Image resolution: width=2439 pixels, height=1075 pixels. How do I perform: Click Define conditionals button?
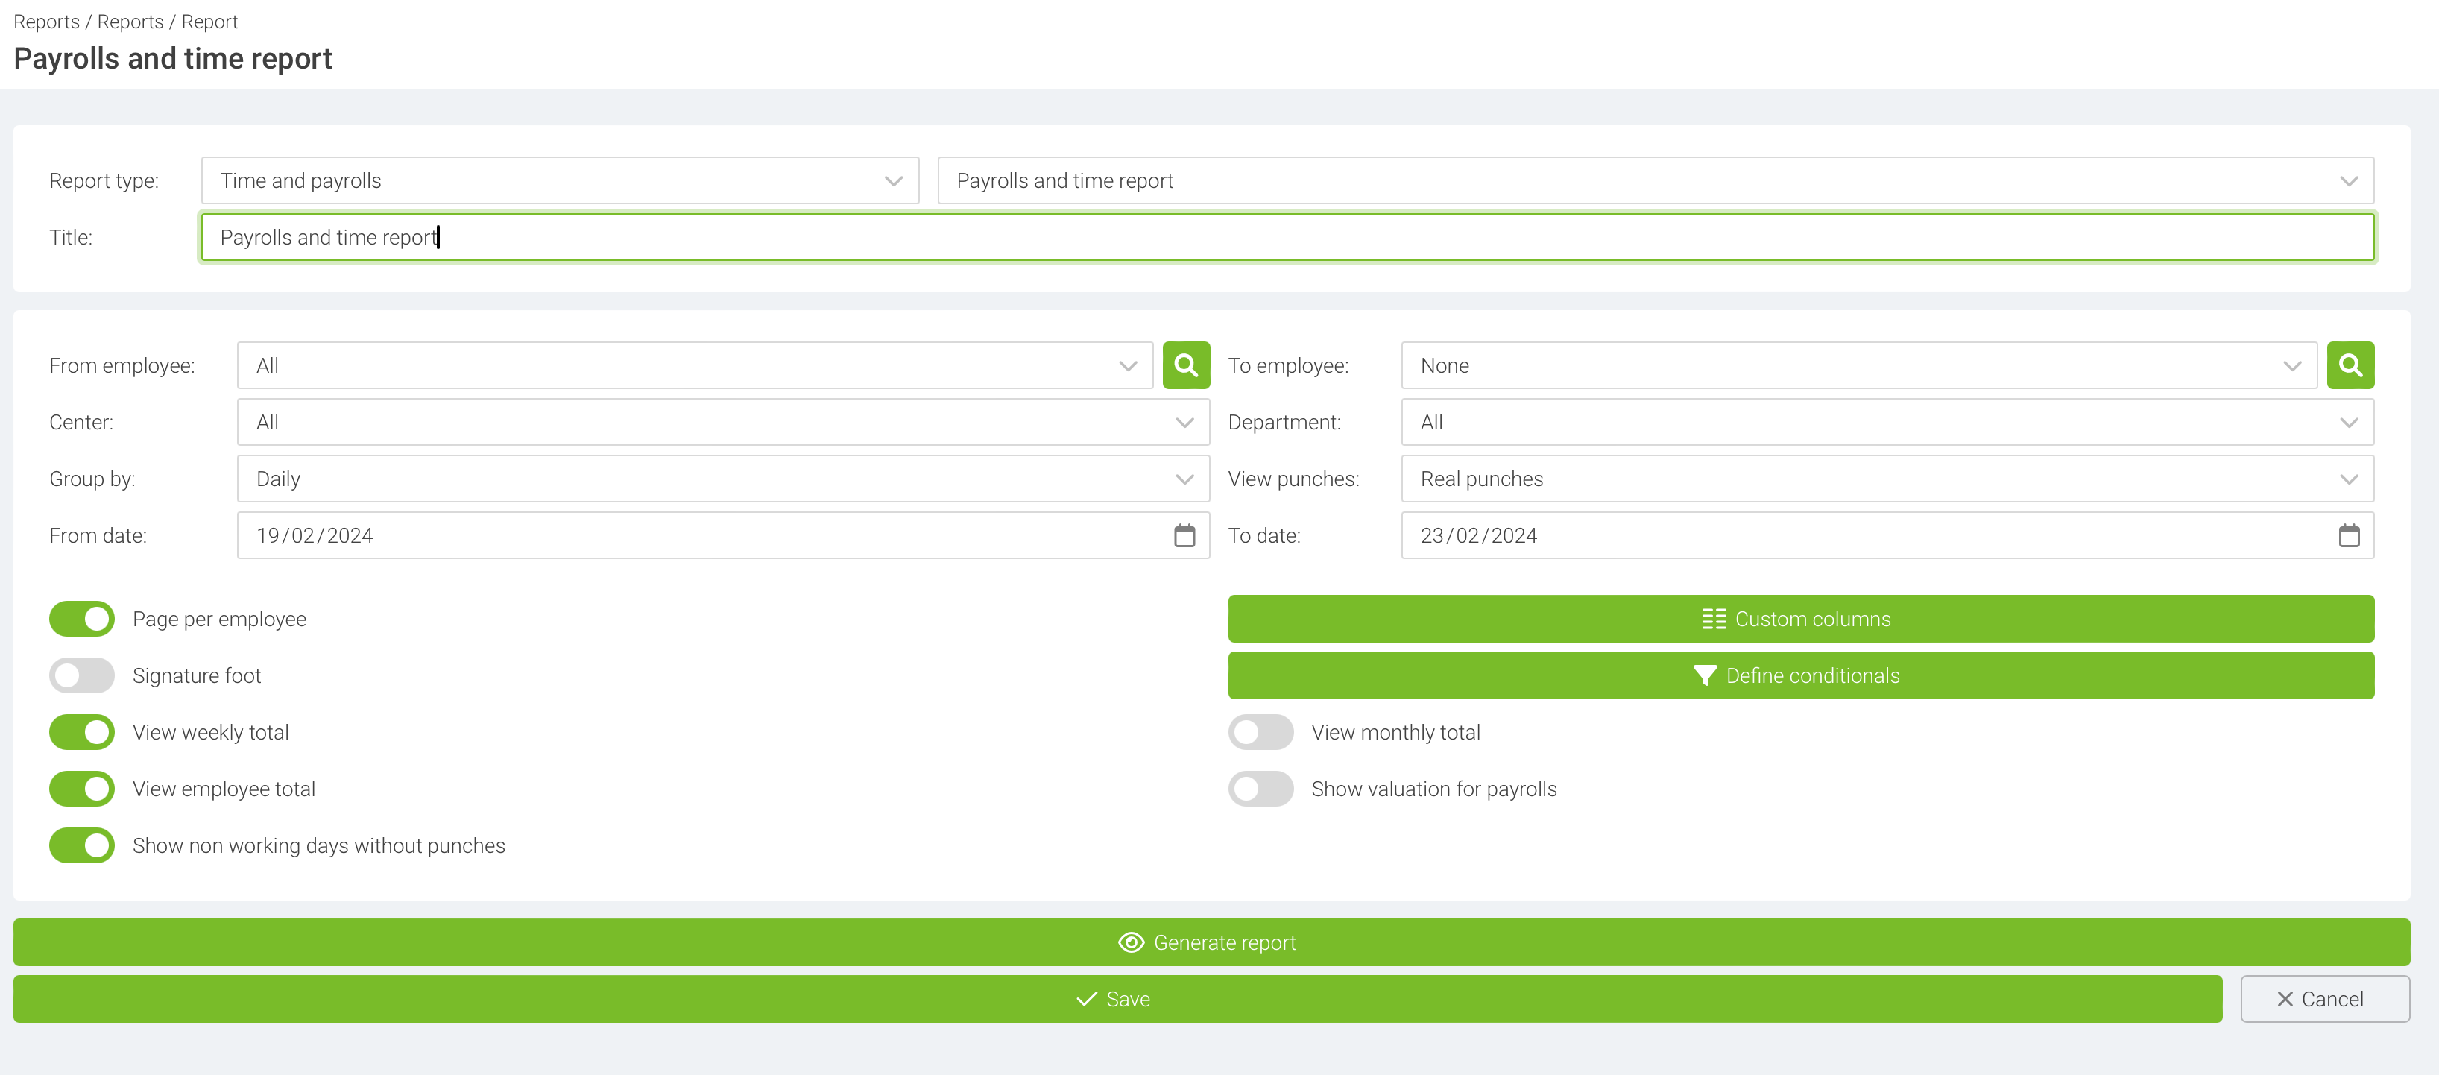click(x=1801, y=676)
